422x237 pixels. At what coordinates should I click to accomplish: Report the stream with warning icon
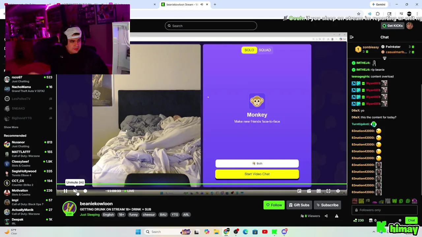pyautogui.click(x=337, y=216)
